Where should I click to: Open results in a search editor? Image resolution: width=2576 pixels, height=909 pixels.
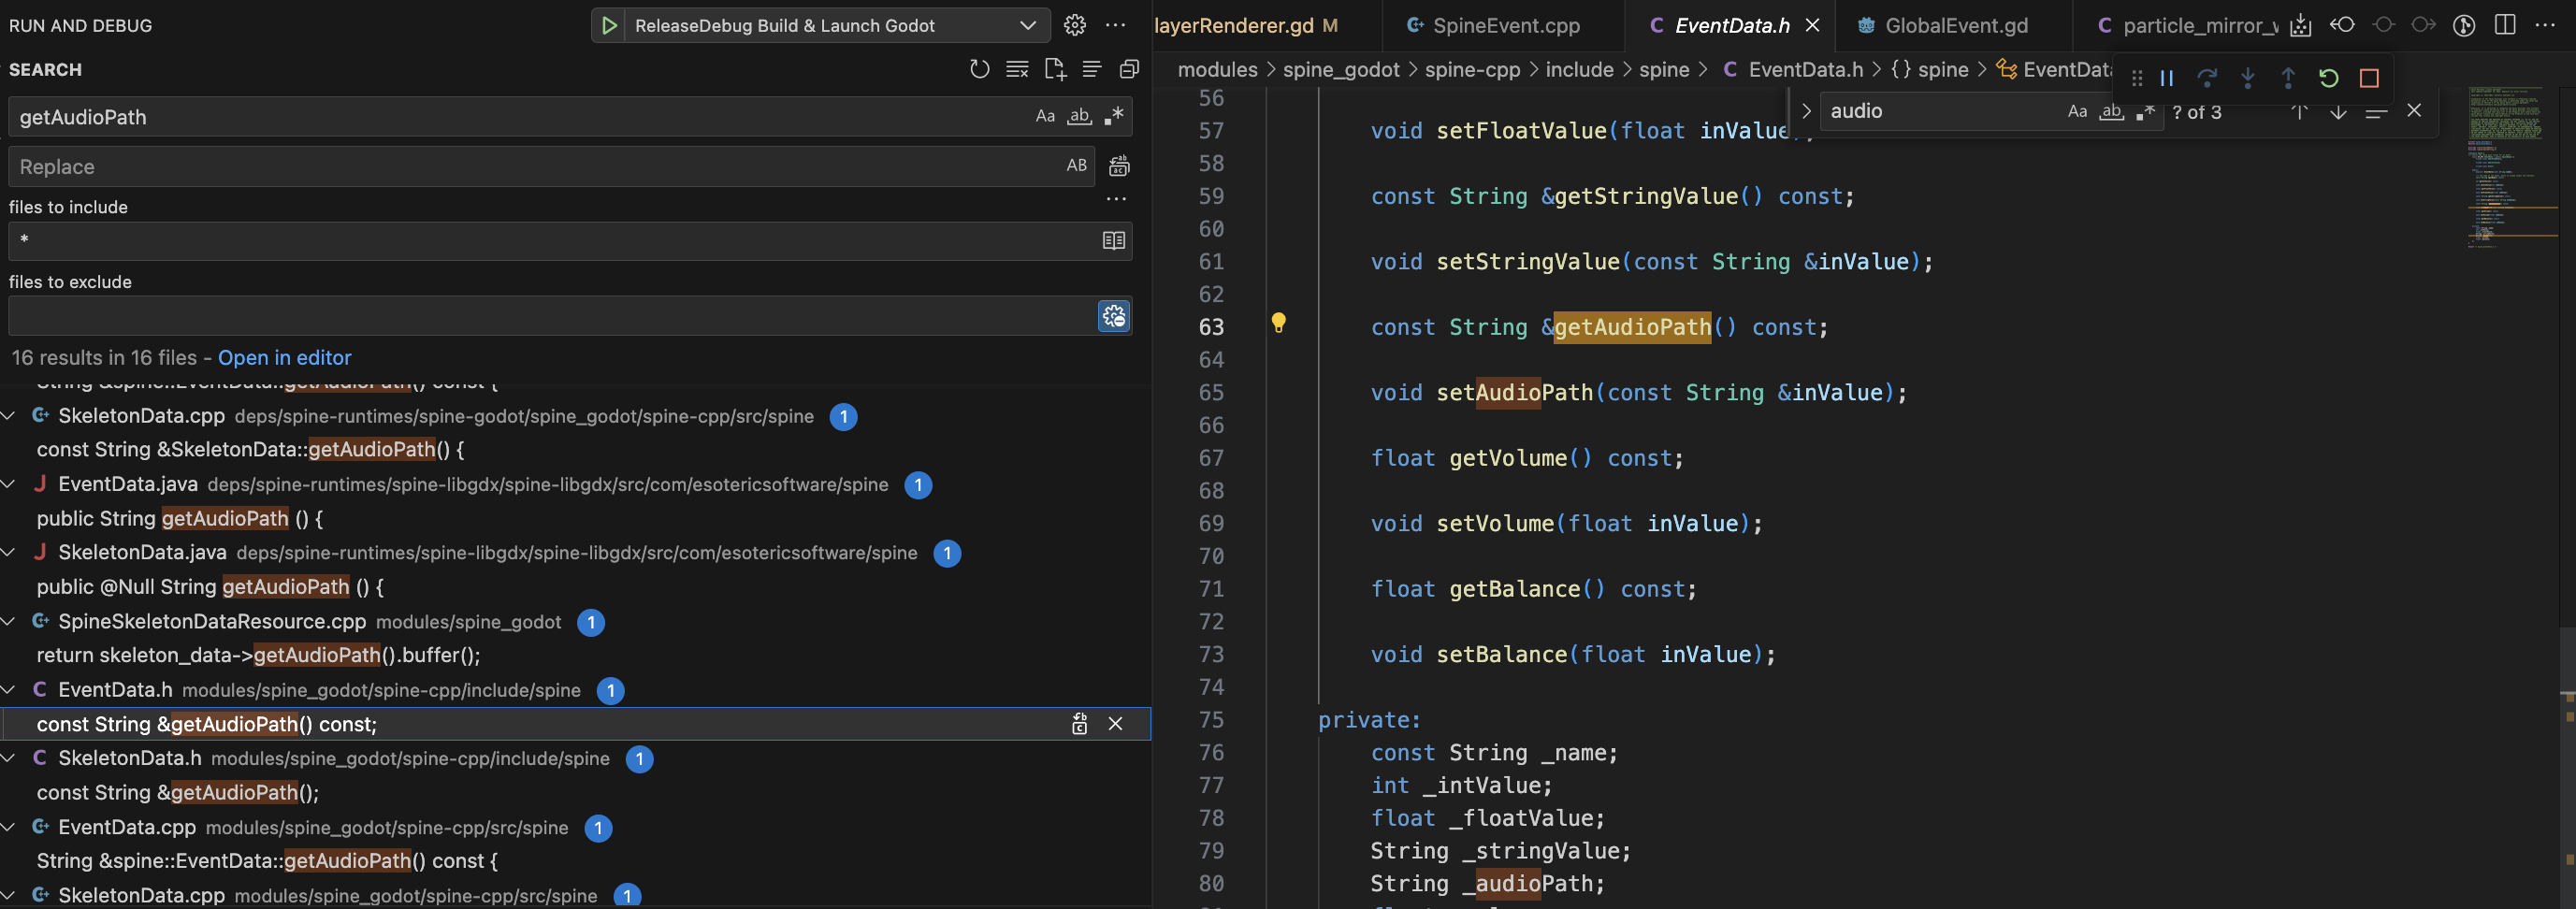tap(1055, 69)
